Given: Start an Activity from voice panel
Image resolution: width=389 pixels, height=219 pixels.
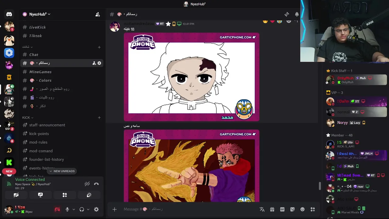Looking at the screenshot, I should (x=65, y=195).
